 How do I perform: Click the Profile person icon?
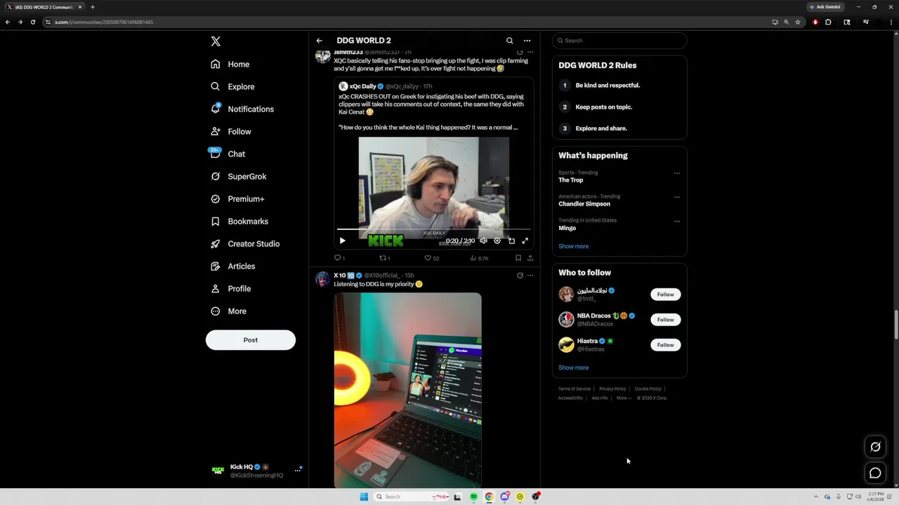point(216,288)
